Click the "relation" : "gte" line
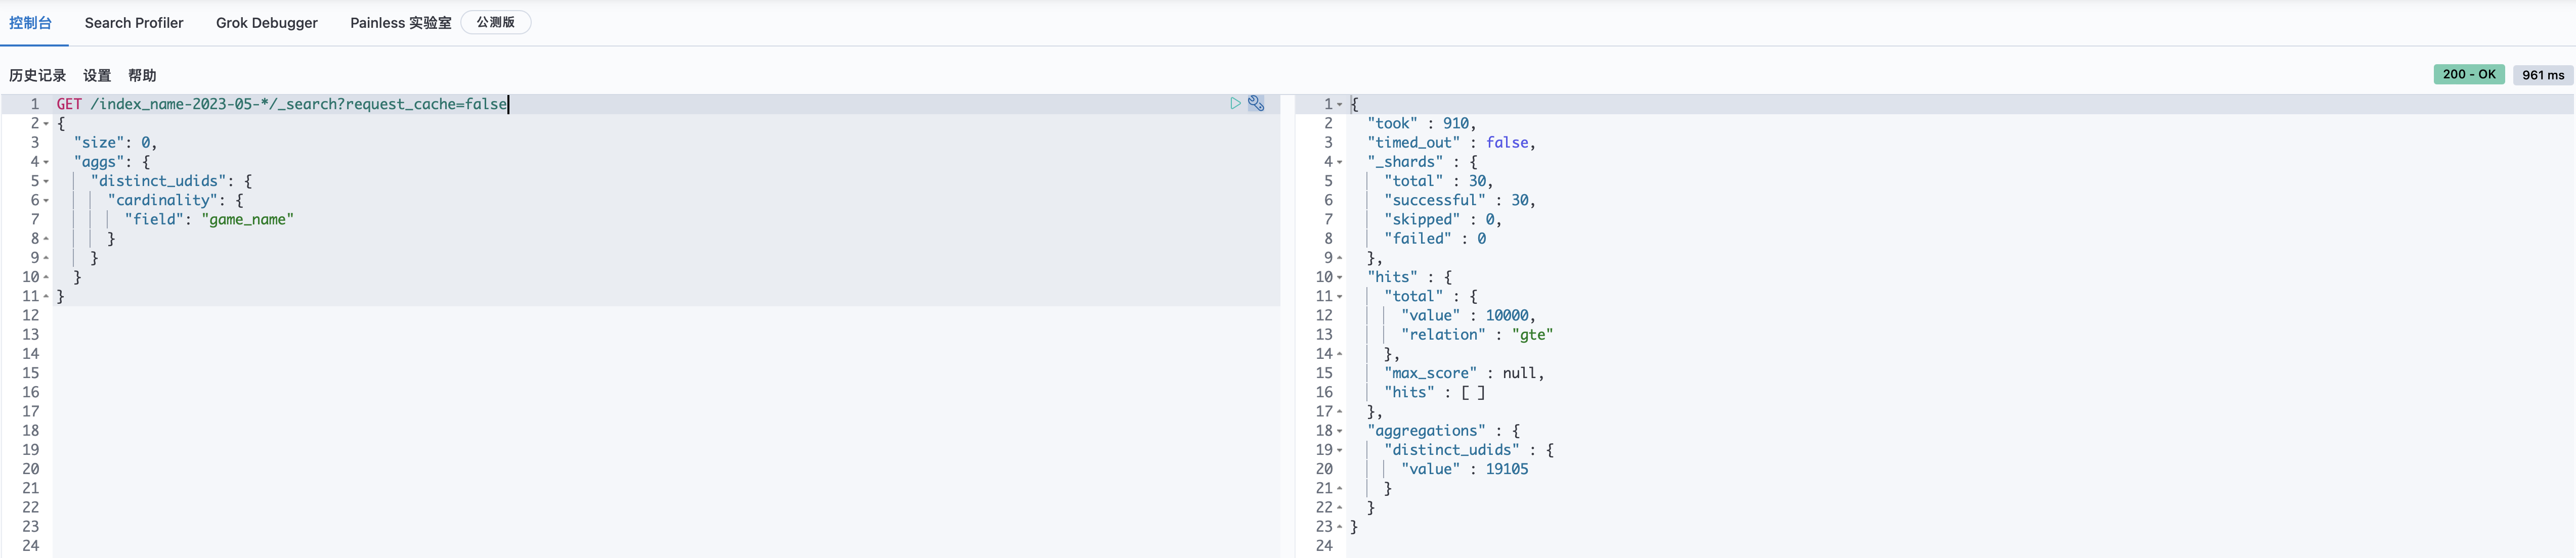Viewport: 2576px width, 558px height. (x=1477, y=335)
